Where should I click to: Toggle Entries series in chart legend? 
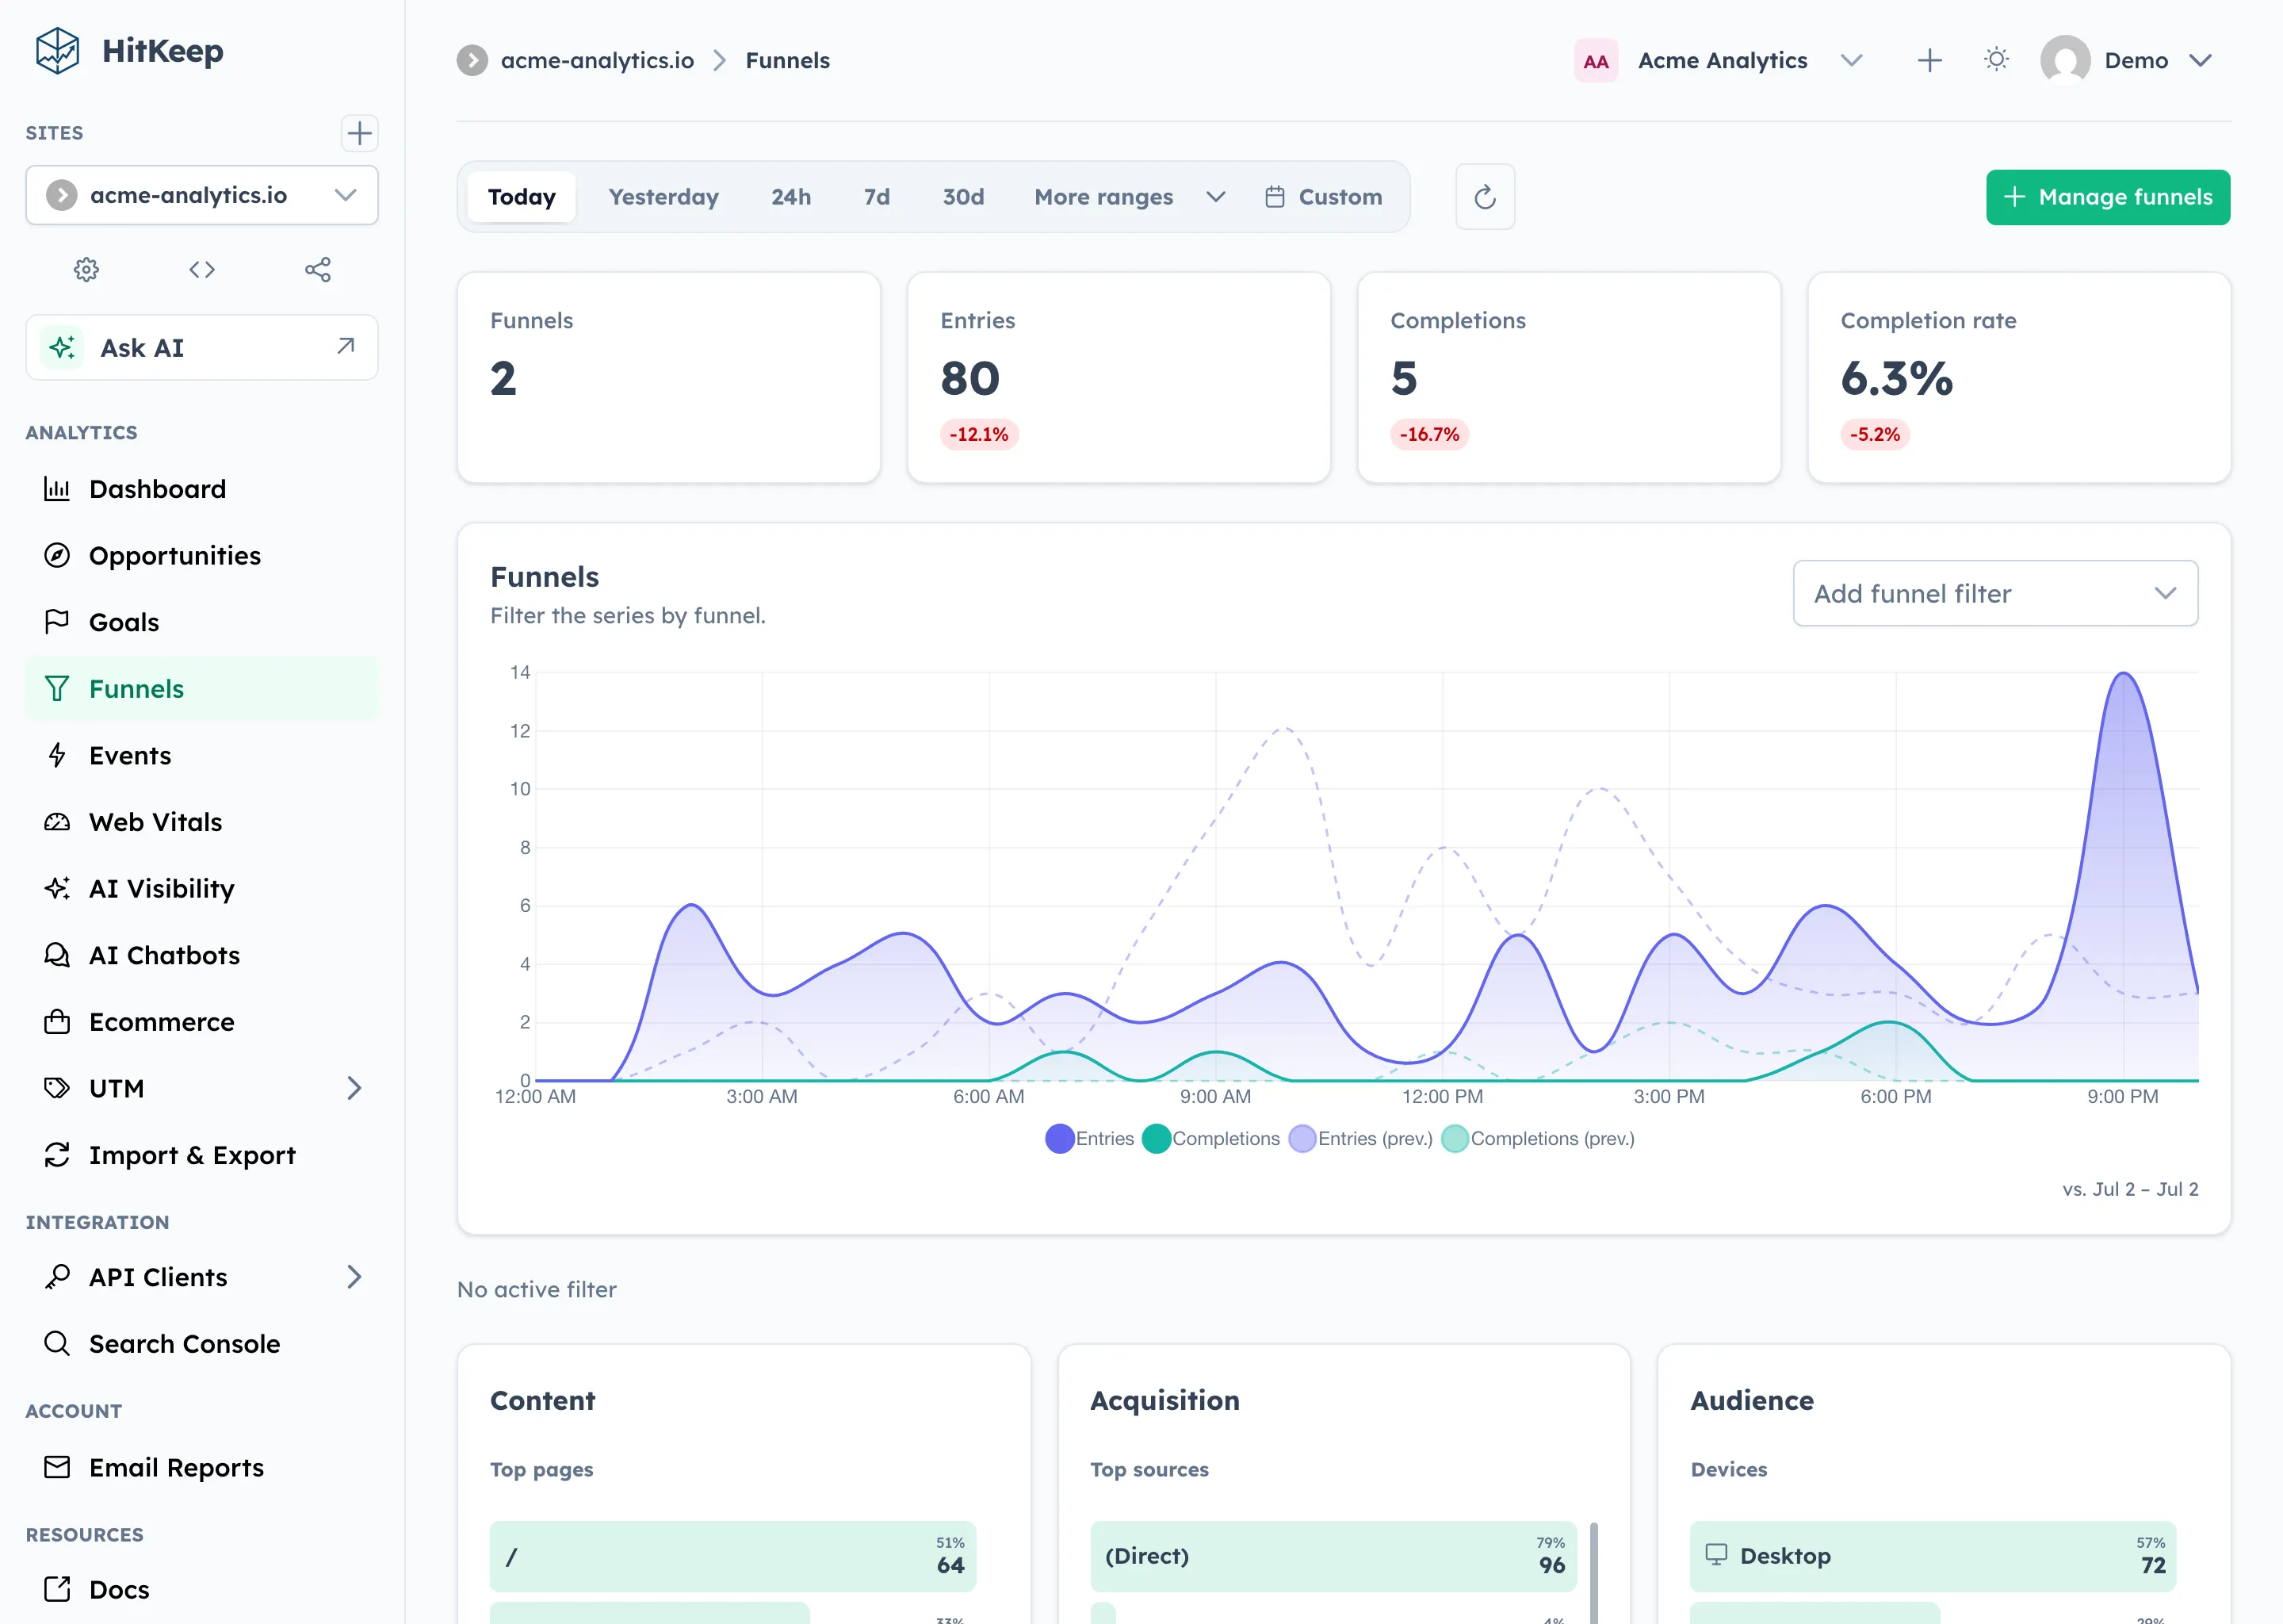(x=1088, y=1138)
